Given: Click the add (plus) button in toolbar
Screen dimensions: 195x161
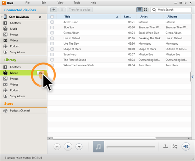Looking at the screenshot, I should (x=54, y=10).
